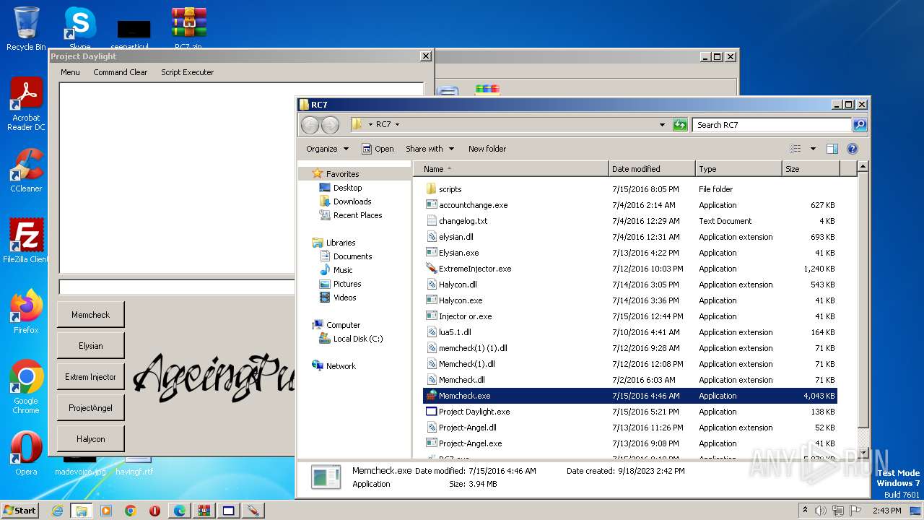Select the Pictures library
Screen dimensions: 924x520
tap(347, 284)
